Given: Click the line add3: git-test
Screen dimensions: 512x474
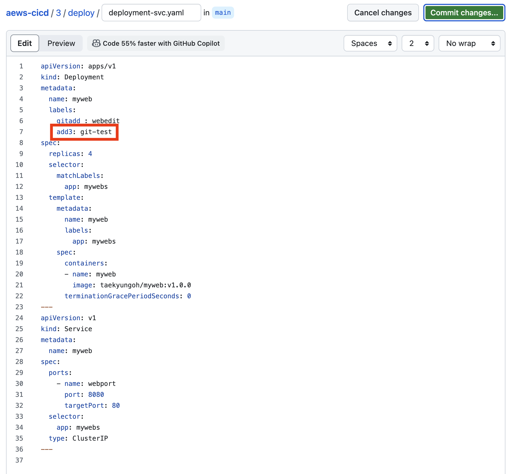Looking at the screenshot, I should point(84,132).
